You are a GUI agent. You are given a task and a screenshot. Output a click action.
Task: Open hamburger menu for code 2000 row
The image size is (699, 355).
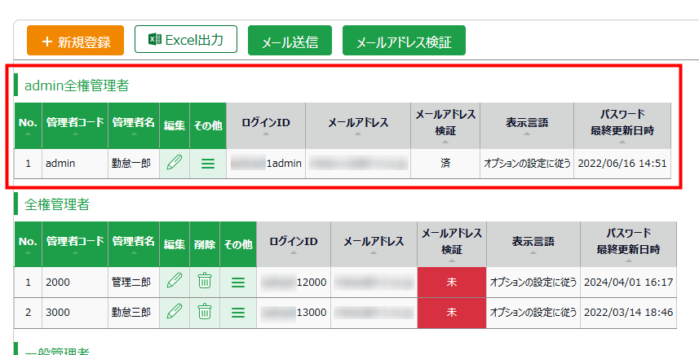[x=238, y=282]
